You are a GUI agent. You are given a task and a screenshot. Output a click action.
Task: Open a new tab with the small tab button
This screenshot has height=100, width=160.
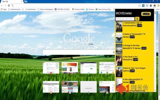click(25, 1)
